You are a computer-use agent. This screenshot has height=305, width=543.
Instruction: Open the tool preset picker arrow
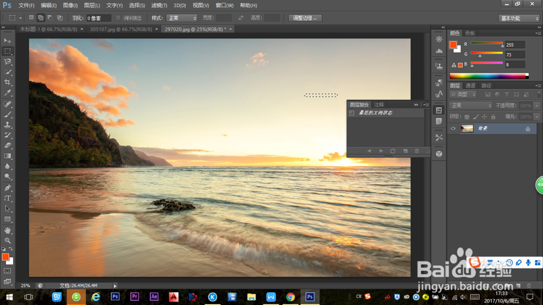coord(21,18)
